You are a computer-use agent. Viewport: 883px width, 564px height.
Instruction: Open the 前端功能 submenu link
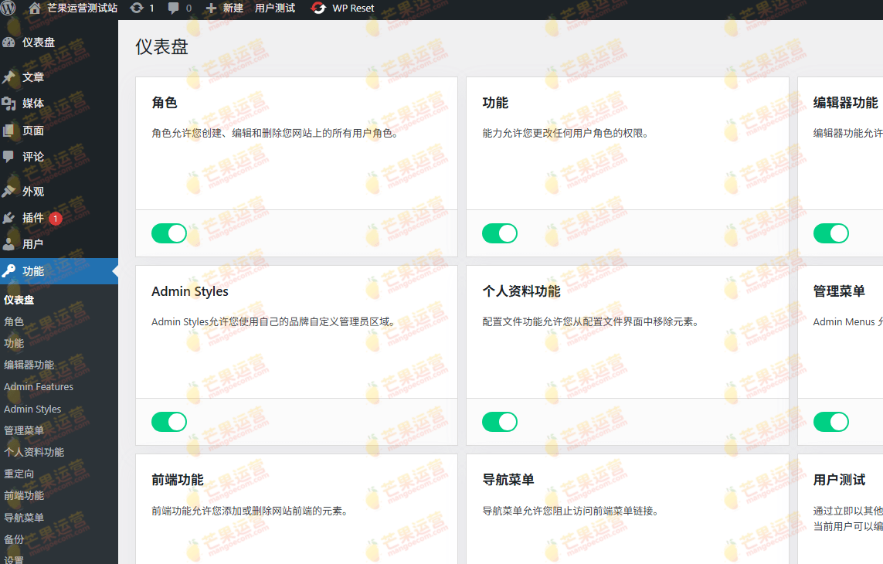24,495
